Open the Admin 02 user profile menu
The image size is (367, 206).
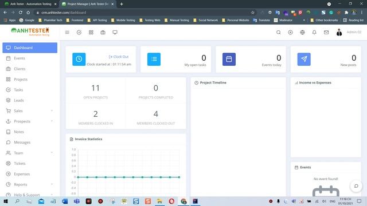pos(349,32)
